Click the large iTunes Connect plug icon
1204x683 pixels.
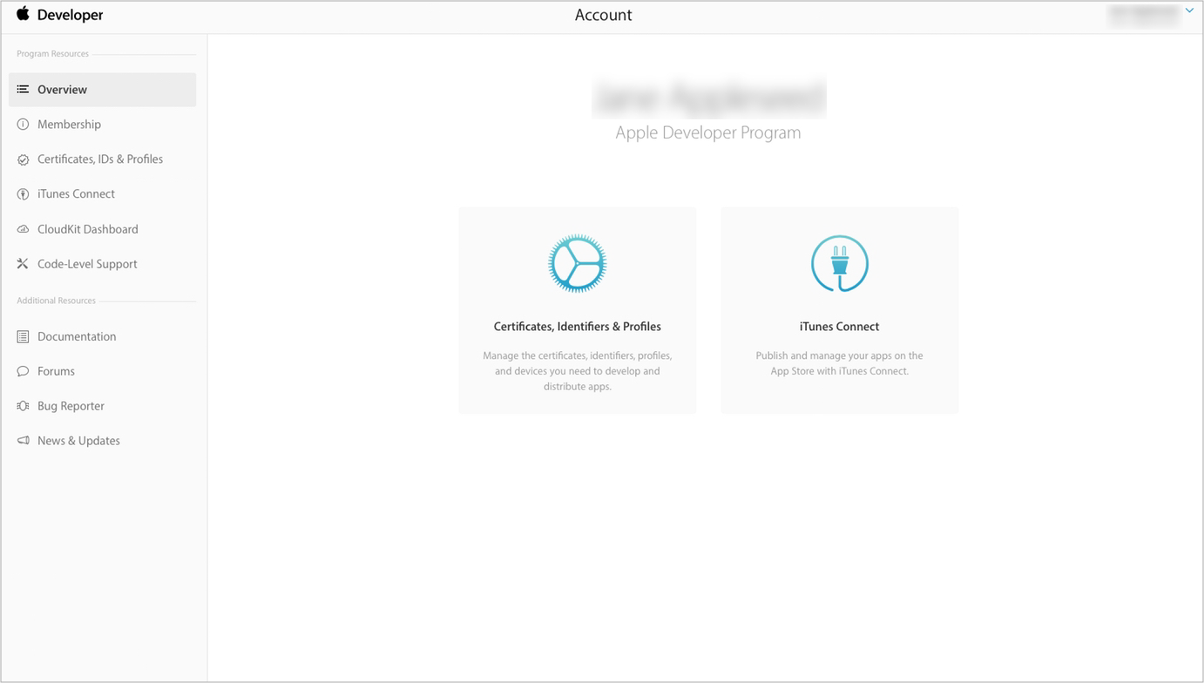point(840,263)
